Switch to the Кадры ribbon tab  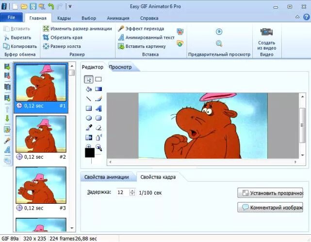point(64,18)
